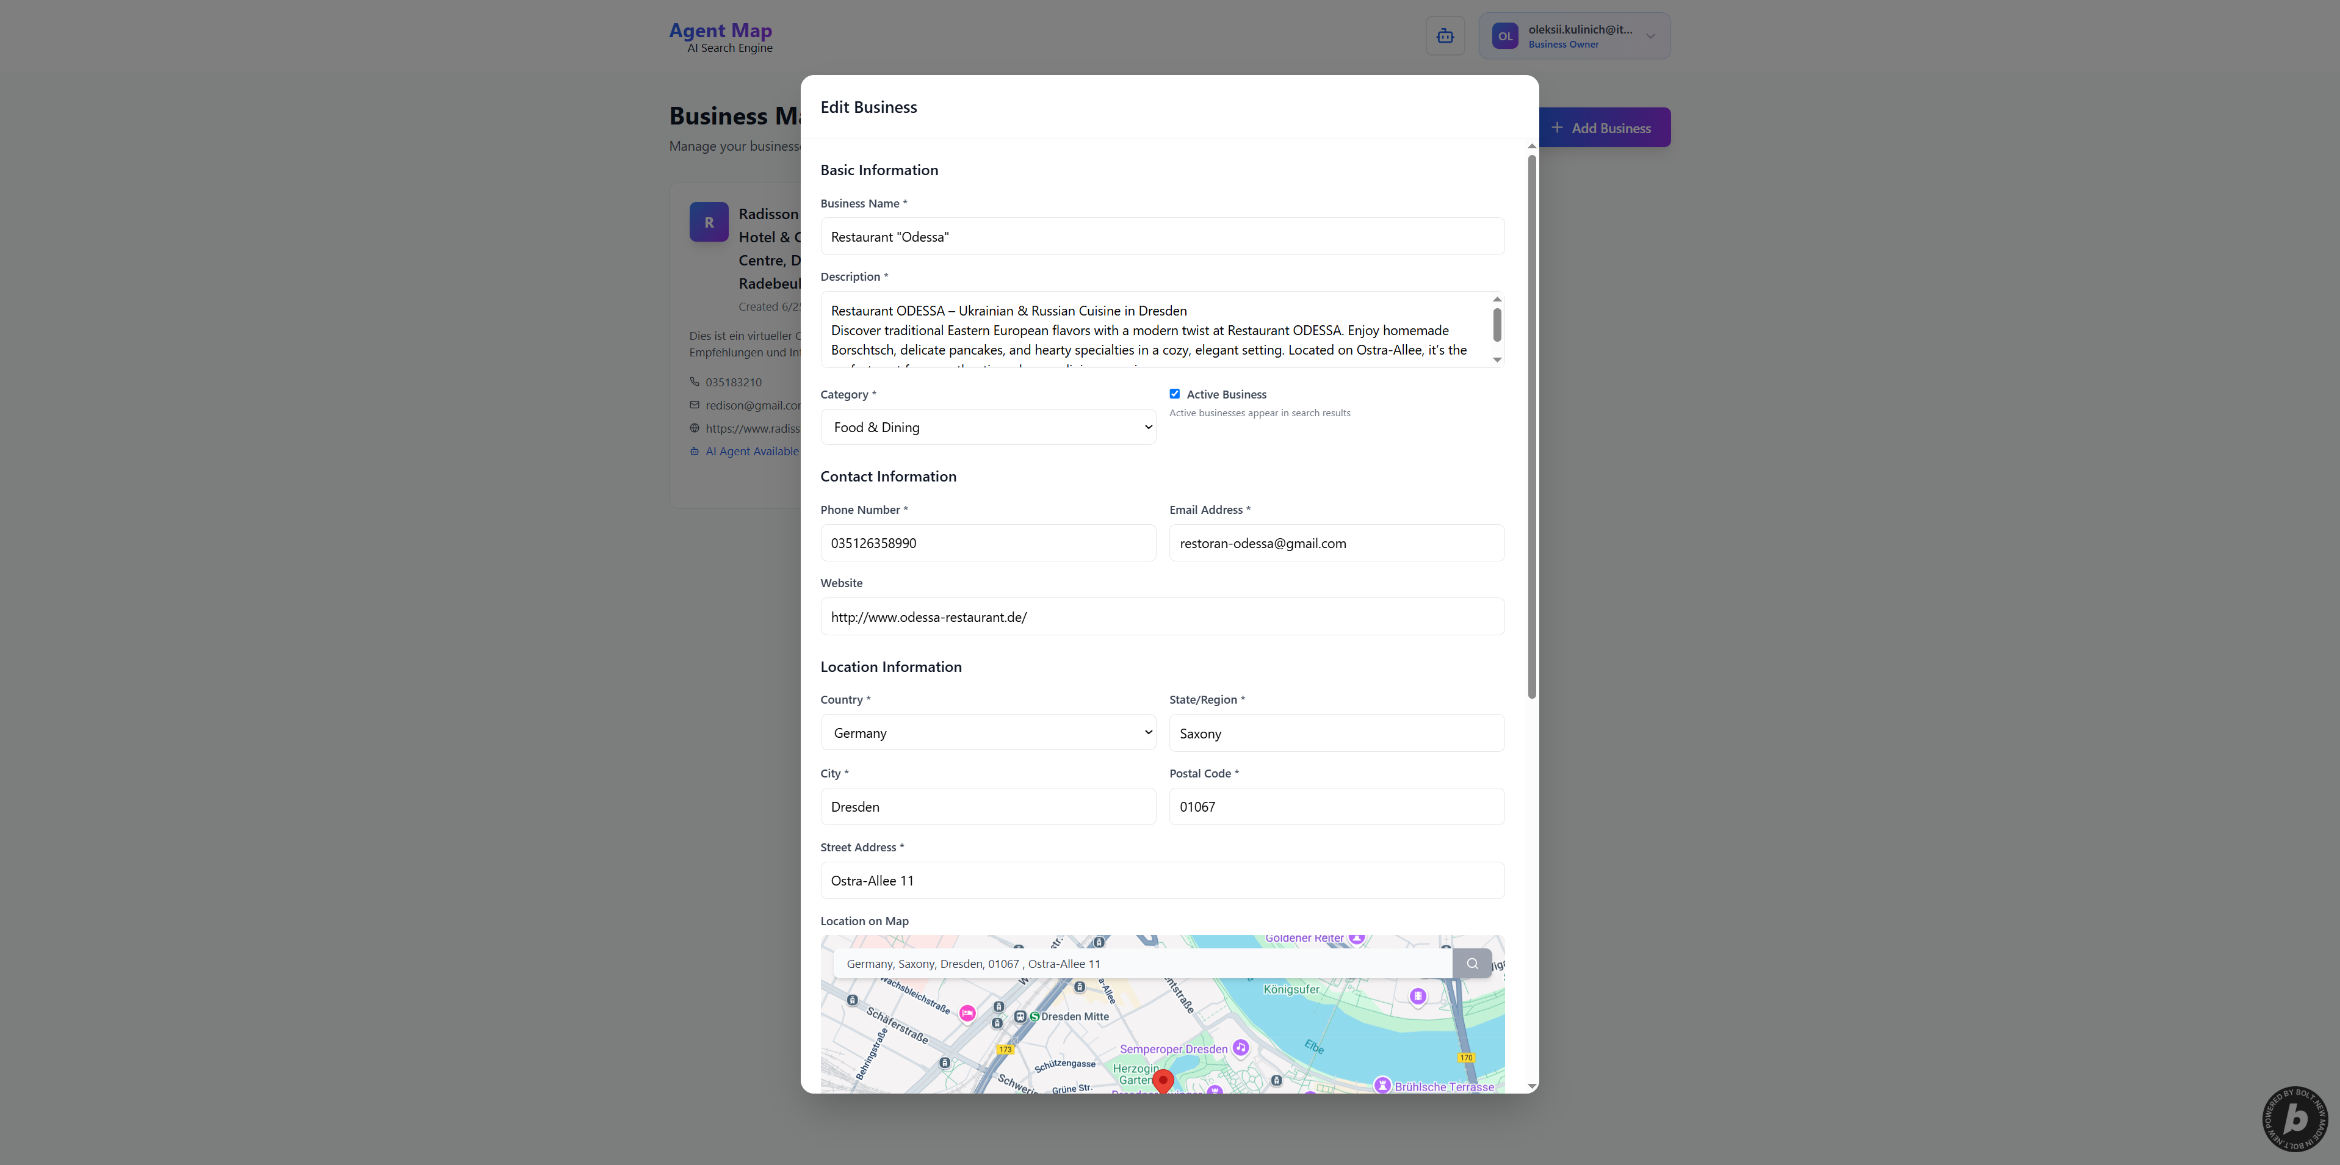The width and height of the screenshot is (2340, 1165).
Task: Uncheck the Active Business checkbox
Action: pos(1174,394)
